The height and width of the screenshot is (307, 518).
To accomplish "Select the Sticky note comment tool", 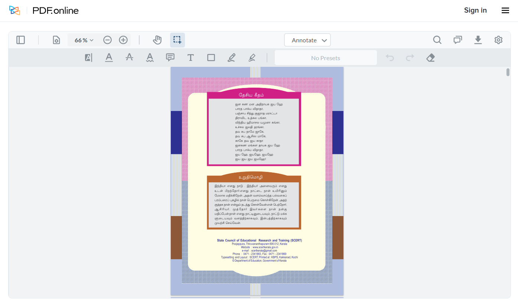I will 170,58.
